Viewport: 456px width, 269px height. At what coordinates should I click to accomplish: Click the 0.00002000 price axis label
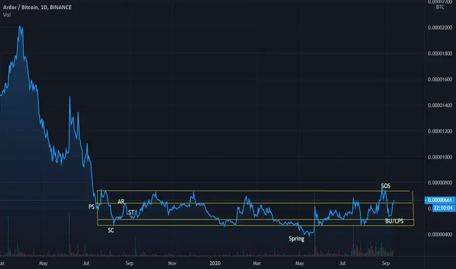pyautogui.click(x=440, y=27)
